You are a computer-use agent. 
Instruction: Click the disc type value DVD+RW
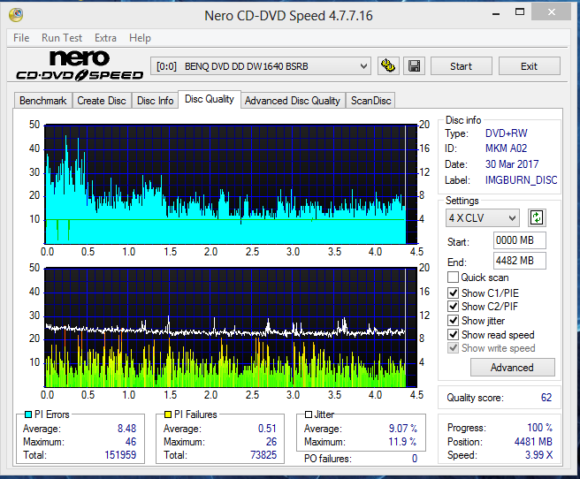pyautogui.click(x=506, y=133)
